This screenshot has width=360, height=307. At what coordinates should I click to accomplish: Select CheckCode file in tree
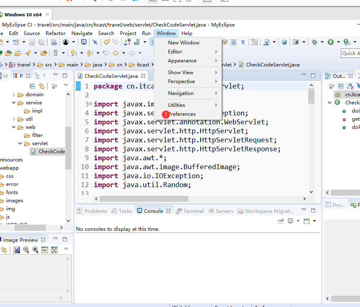click(48, 152)
